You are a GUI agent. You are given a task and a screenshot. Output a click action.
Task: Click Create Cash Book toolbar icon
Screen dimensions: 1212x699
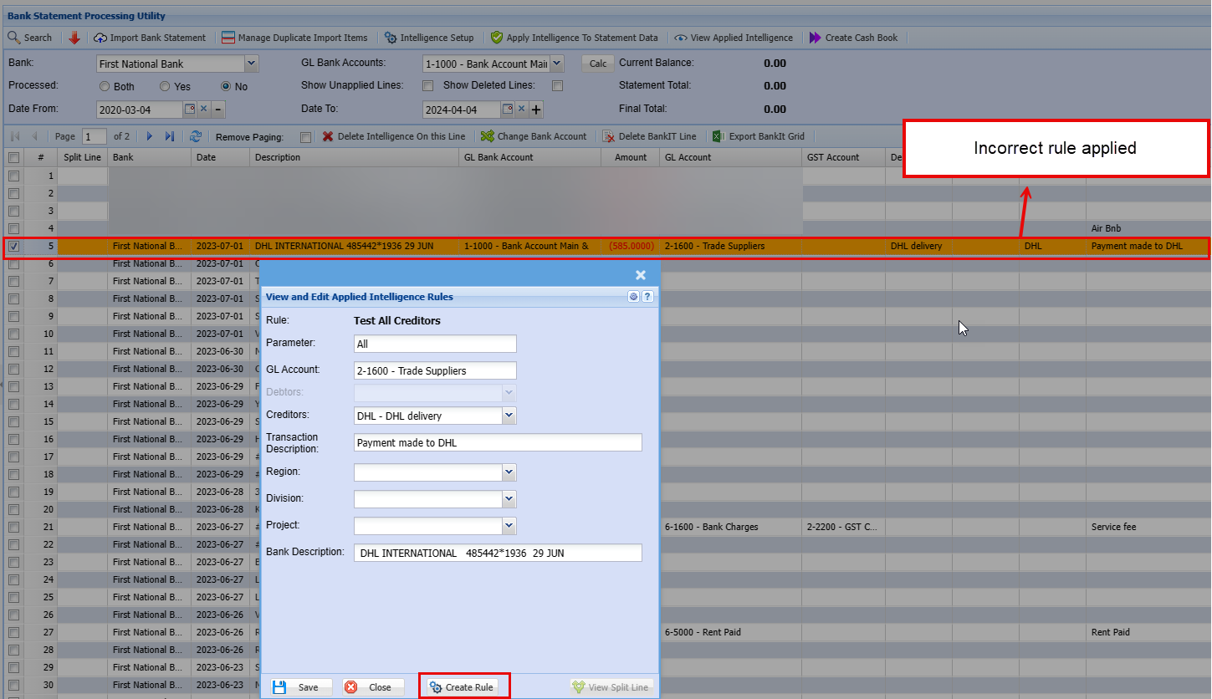[816, 38]
